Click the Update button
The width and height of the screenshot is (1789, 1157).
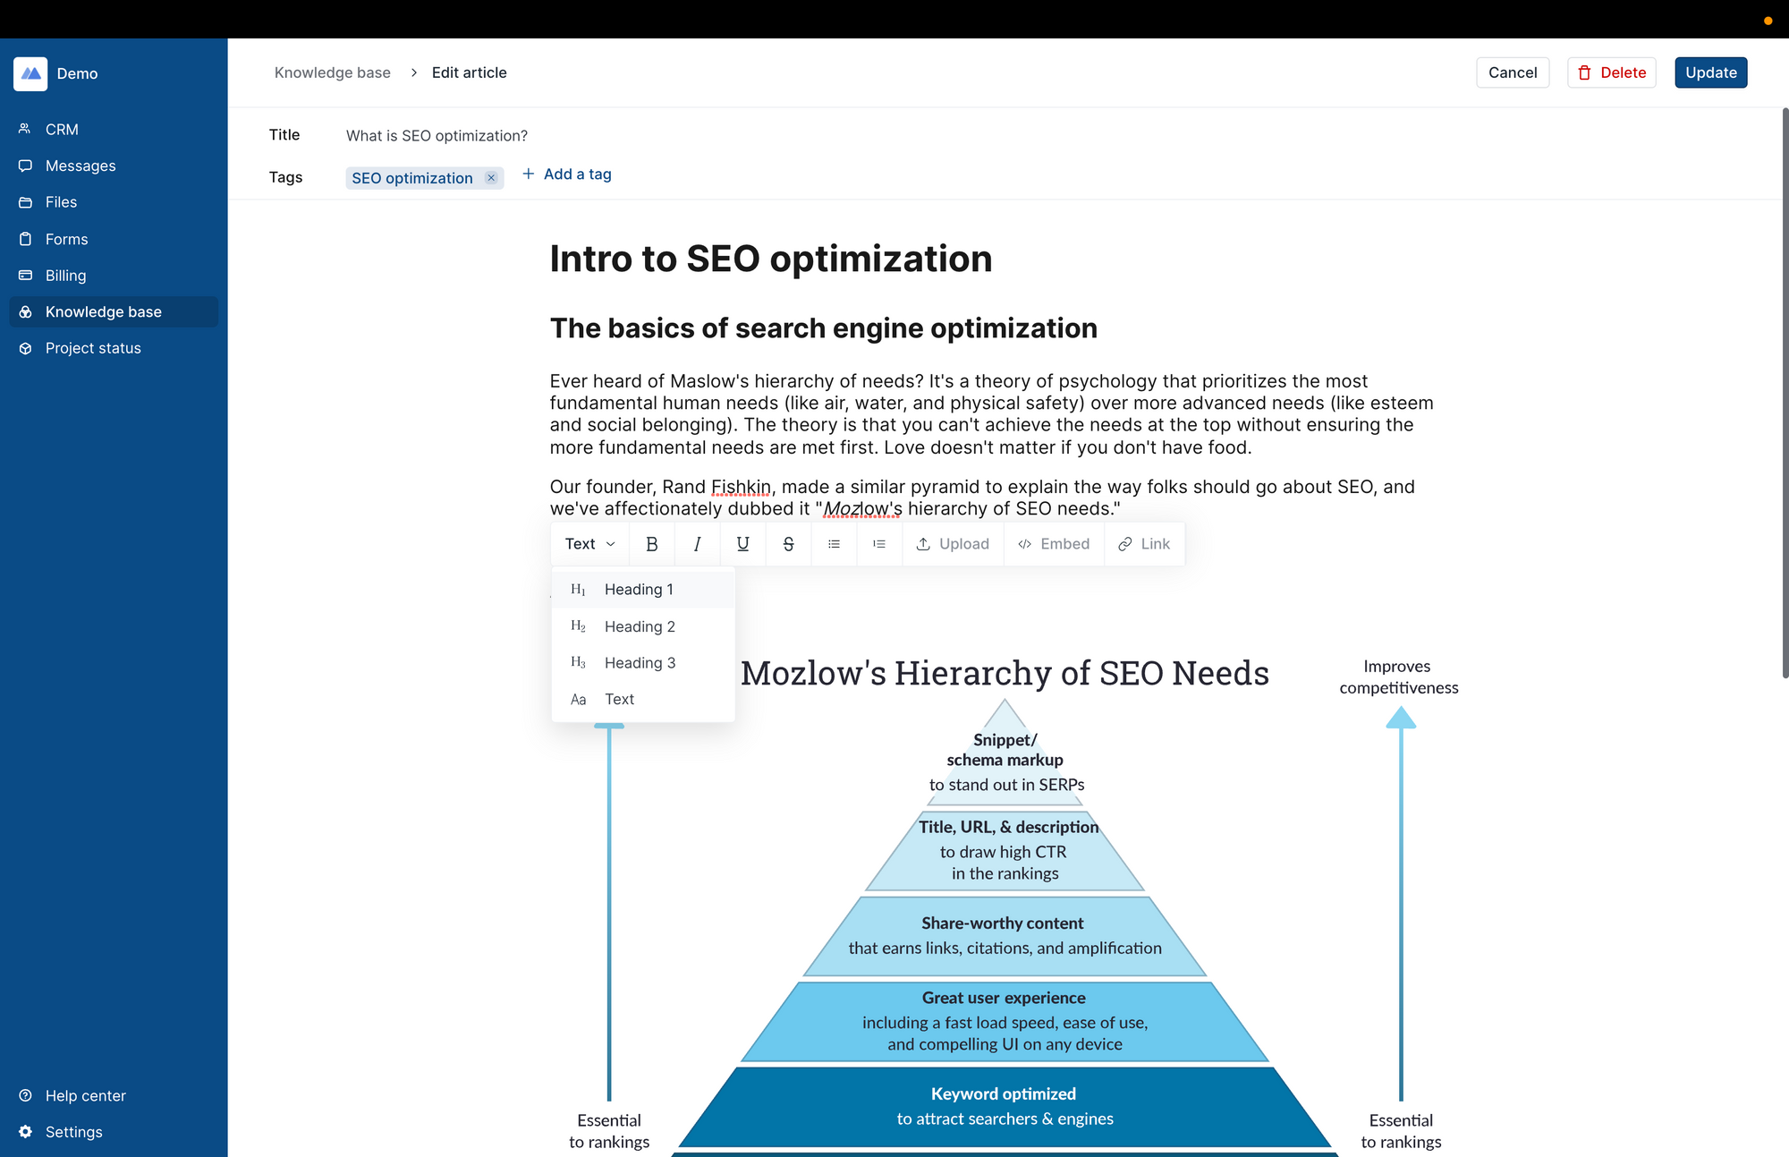coord(1710,72)
